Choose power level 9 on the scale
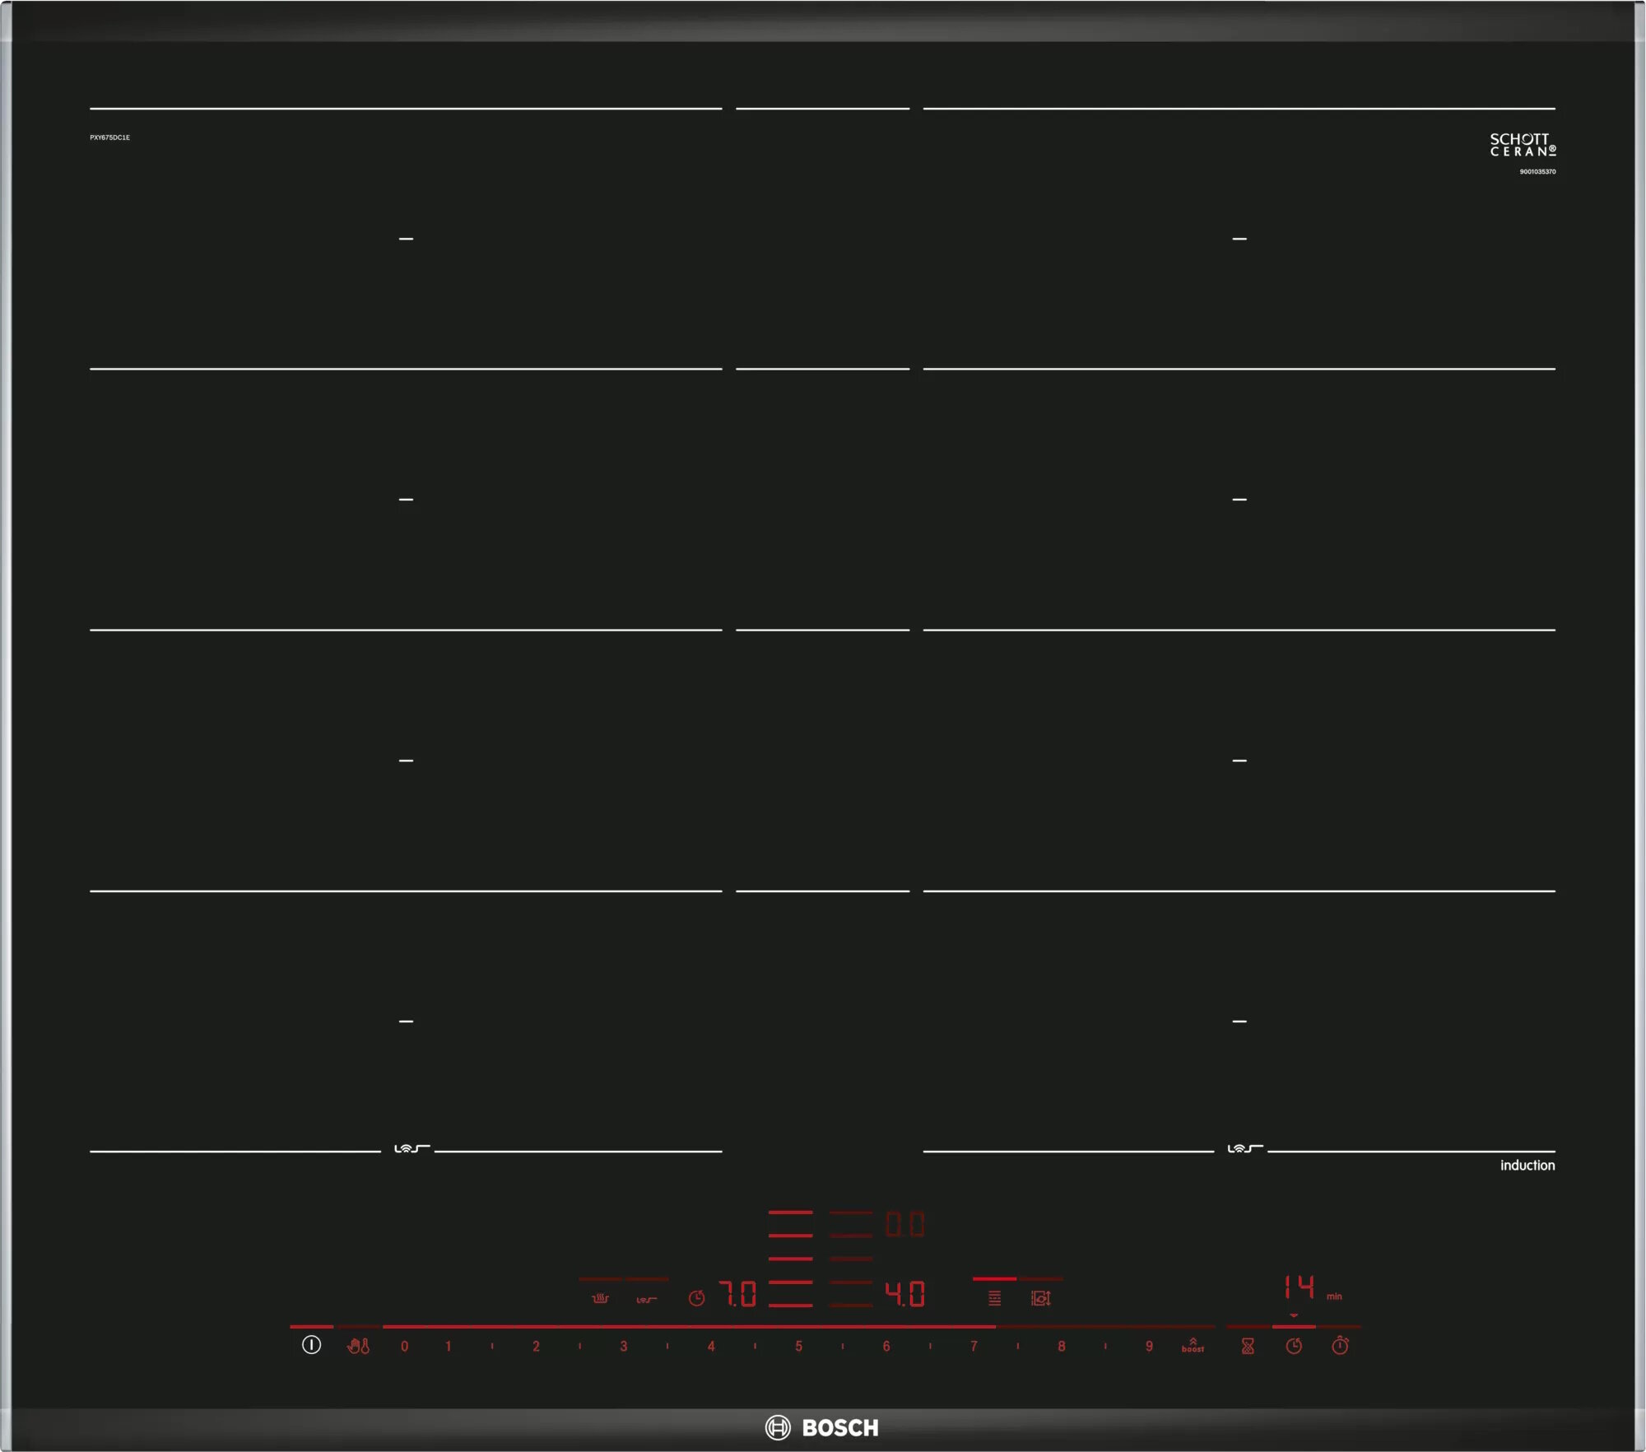The height and width of the screenshot is (1452, 1646). 1149,1347
